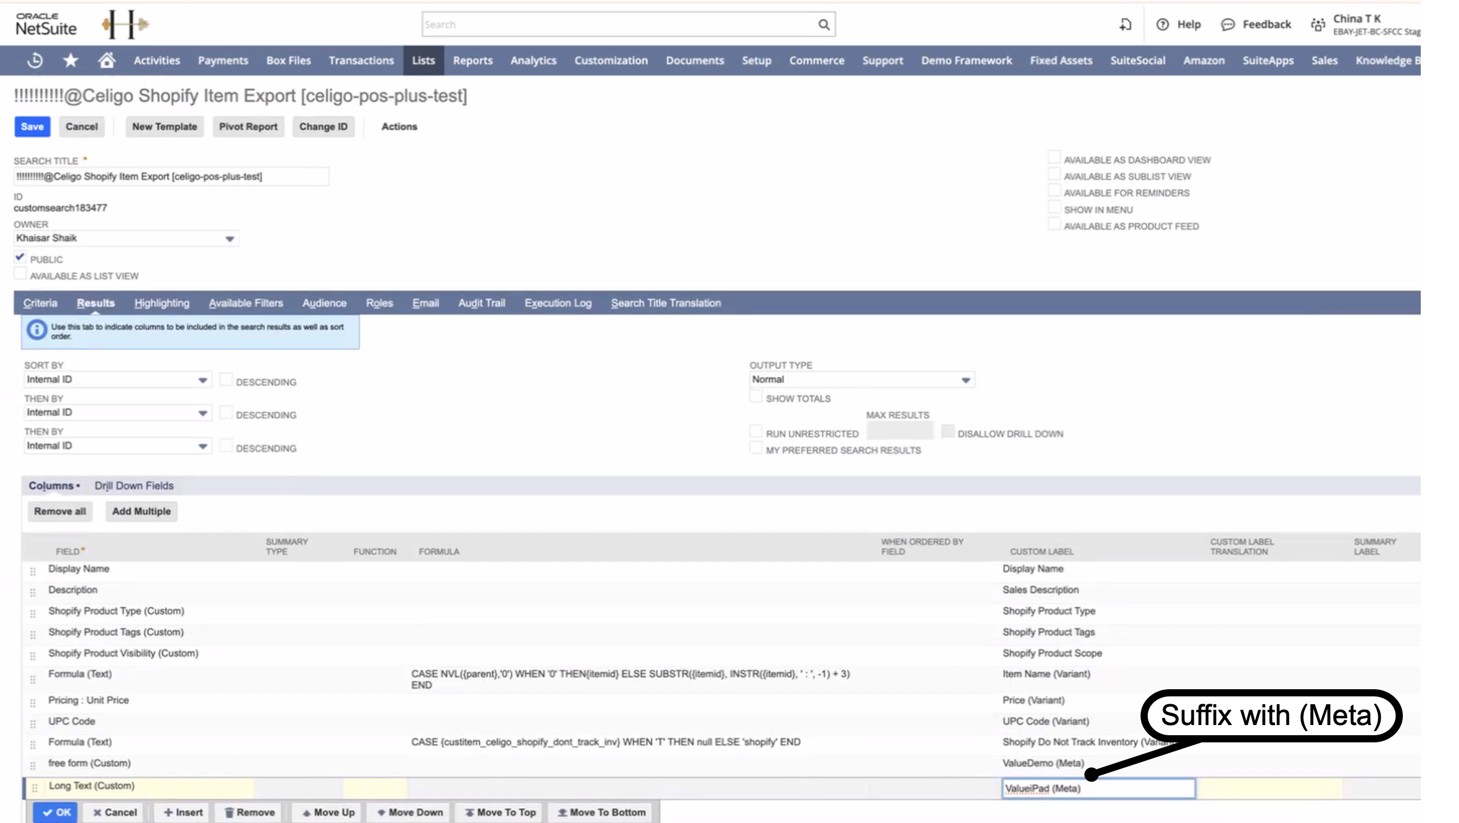Click the Max Results input box

(899, 431)
